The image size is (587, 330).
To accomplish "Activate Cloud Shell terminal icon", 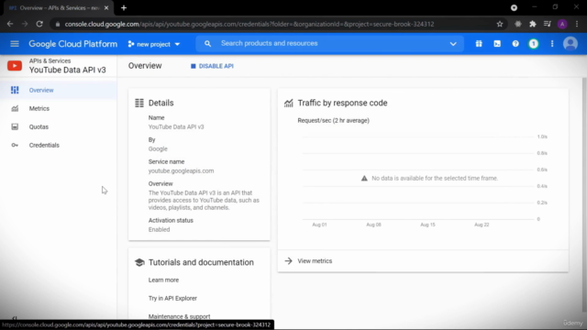I will coord(497,44).
